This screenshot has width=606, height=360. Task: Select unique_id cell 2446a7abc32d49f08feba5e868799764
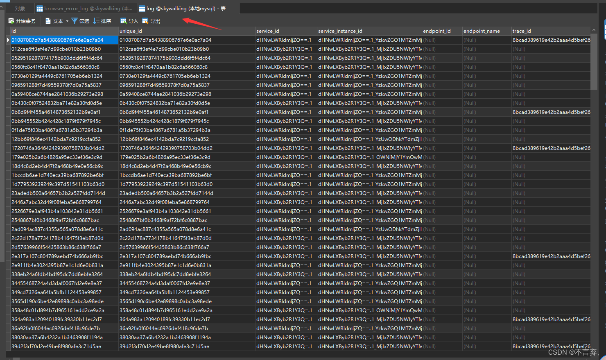tap(187, 202)
